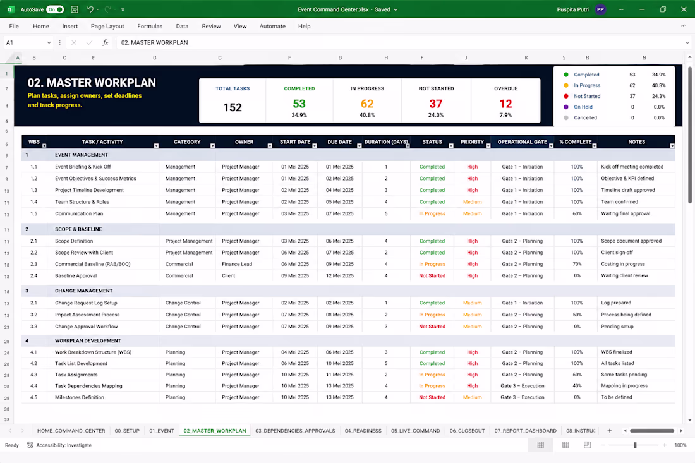
Task: Open the STATUS filter dropdown
Action: point(450,146)
